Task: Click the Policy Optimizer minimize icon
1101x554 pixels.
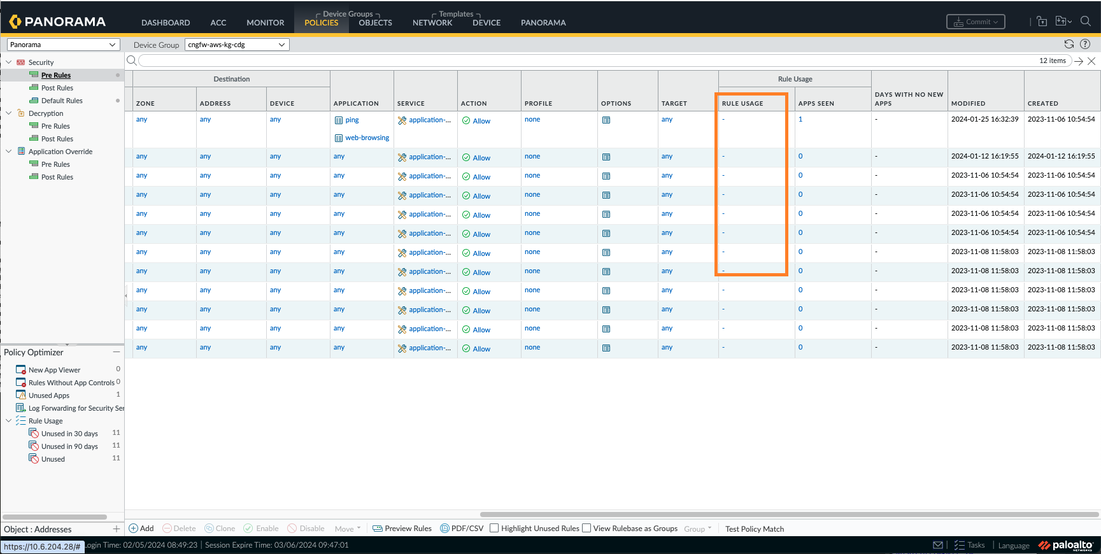Action: (x=116, y=352)
